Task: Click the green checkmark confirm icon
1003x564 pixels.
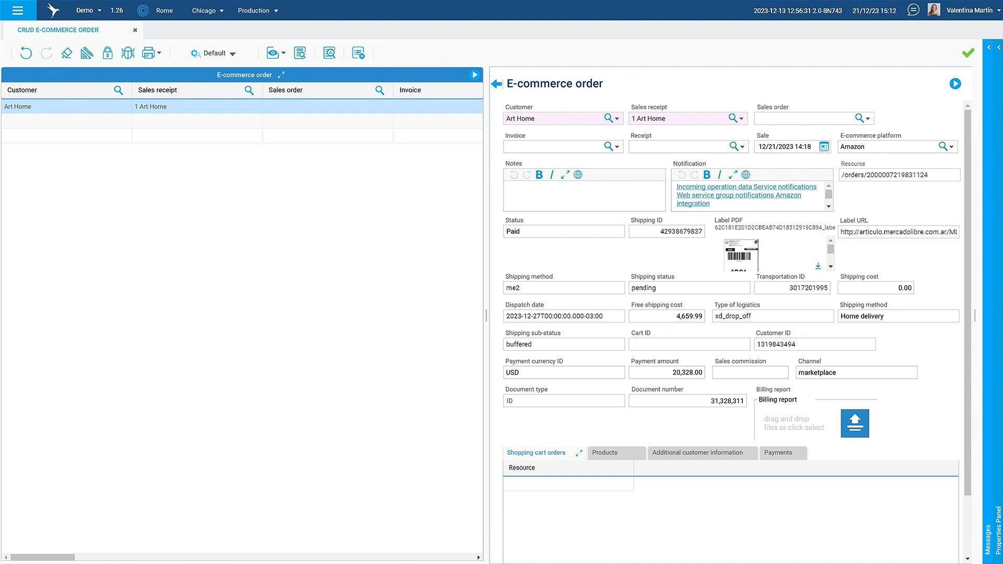Action: (x=968, y=53)
